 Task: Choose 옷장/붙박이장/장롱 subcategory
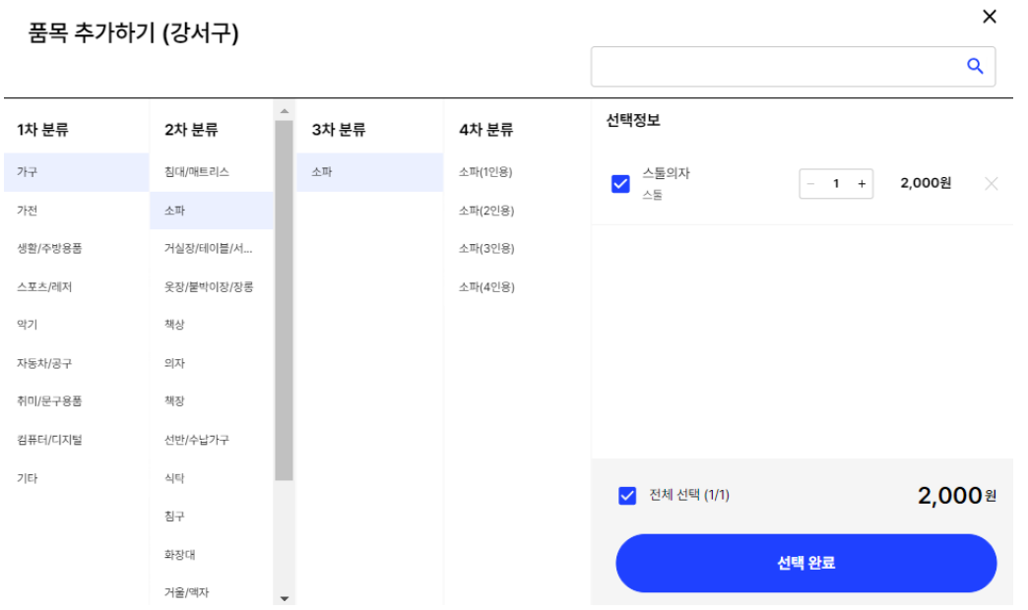[x=212, y=287]
